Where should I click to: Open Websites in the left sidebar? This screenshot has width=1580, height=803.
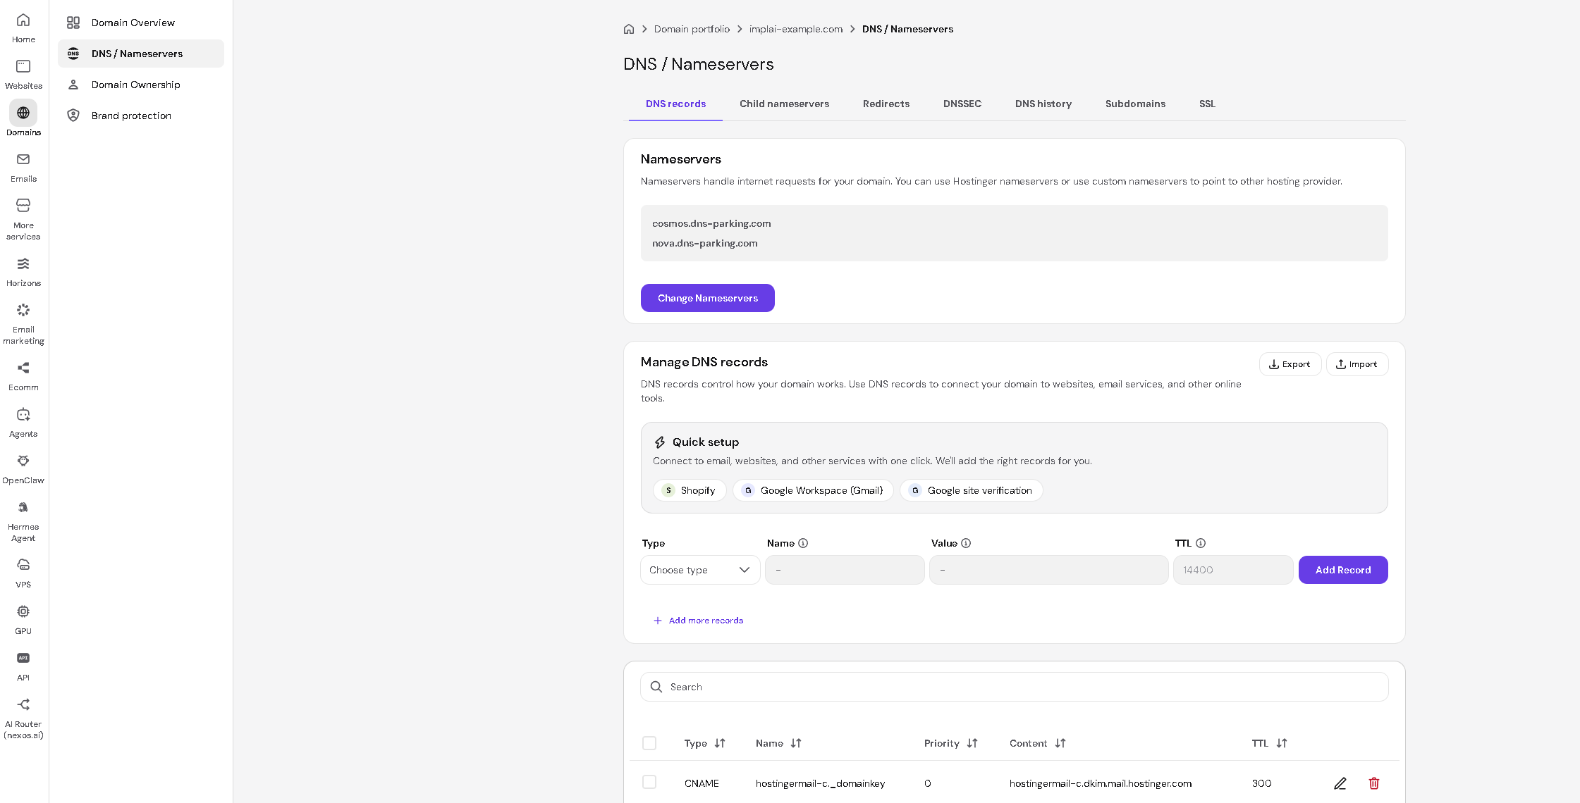(23, 75)
